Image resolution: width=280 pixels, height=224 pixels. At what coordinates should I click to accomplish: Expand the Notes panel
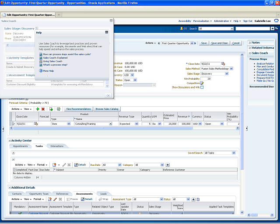coord(250,42)
